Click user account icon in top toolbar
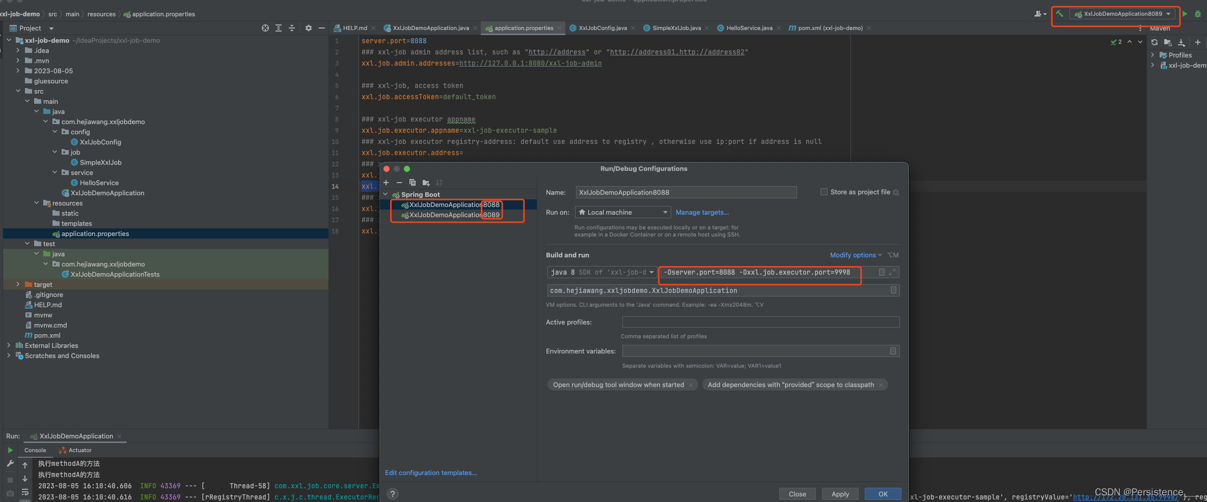This screenshot has width=1207, height=502. tap(1040, 14)
